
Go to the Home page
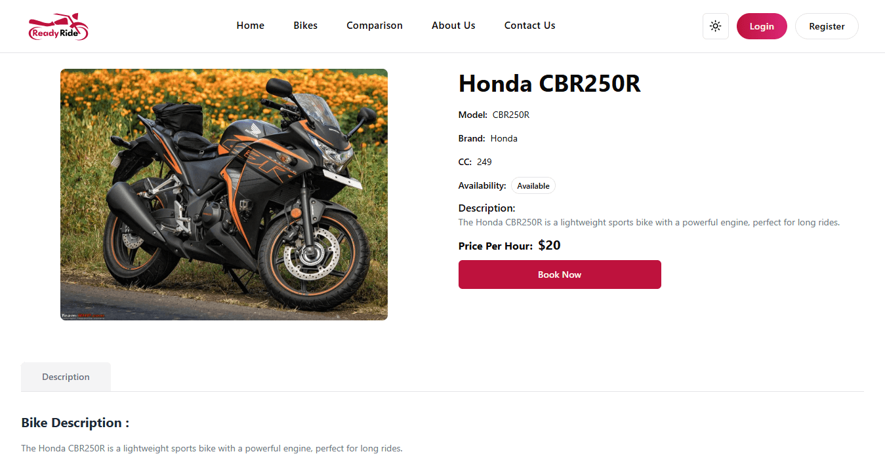(x=250, y=26)
